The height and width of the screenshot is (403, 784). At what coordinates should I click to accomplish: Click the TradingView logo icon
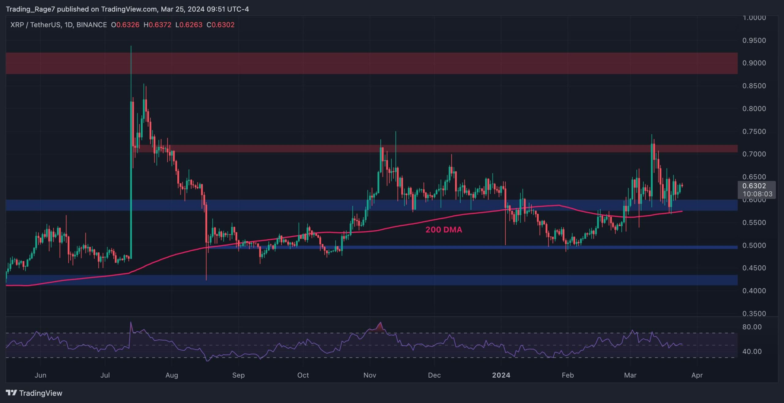[x=11, y=393]
